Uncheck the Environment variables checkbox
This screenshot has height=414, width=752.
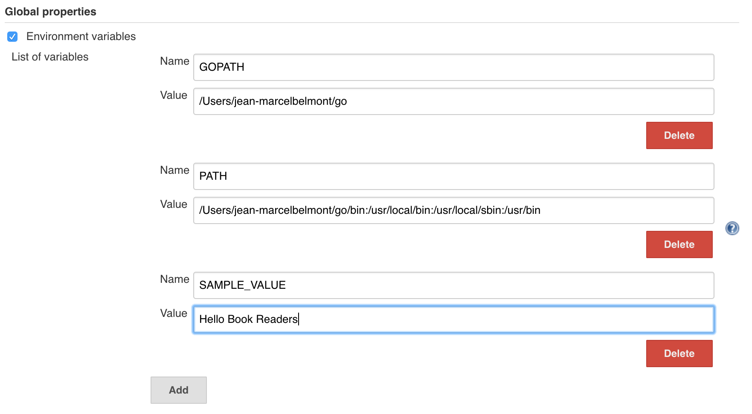click(x=12, y=37)
